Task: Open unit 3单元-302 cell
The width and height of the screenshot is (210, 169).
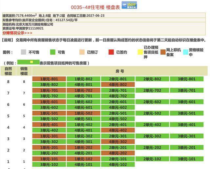Action: (49, 142)
